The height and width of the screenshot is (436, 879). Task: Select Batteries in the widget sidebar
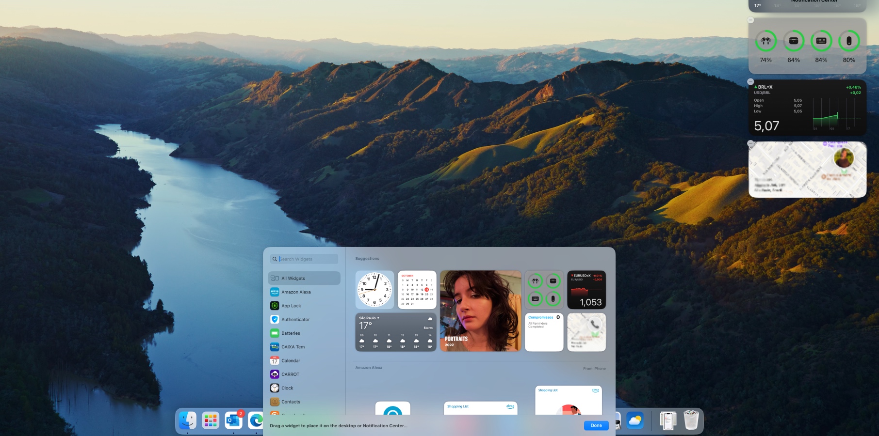pyautogui.click(x=304, y=333)
